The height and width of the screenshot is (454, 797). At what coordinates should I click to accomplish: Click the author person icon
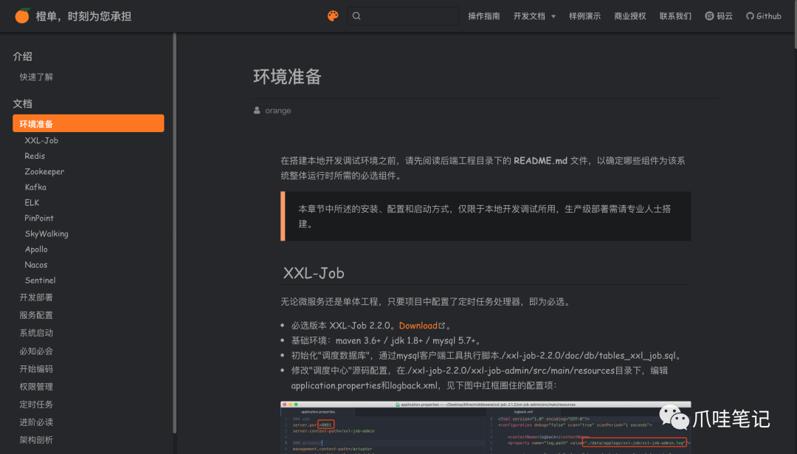(257, 110)
